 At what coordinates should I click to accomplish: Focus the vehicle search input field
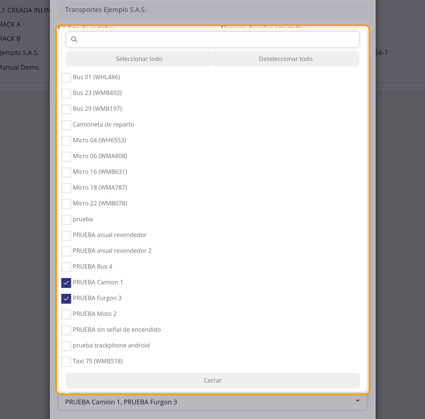click(212, 39)
